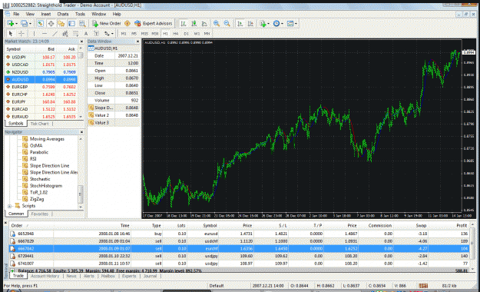Viewport: 480px width, 292px height.
Task: Draw a horizontal line tool
Action: tap(45, 33)
